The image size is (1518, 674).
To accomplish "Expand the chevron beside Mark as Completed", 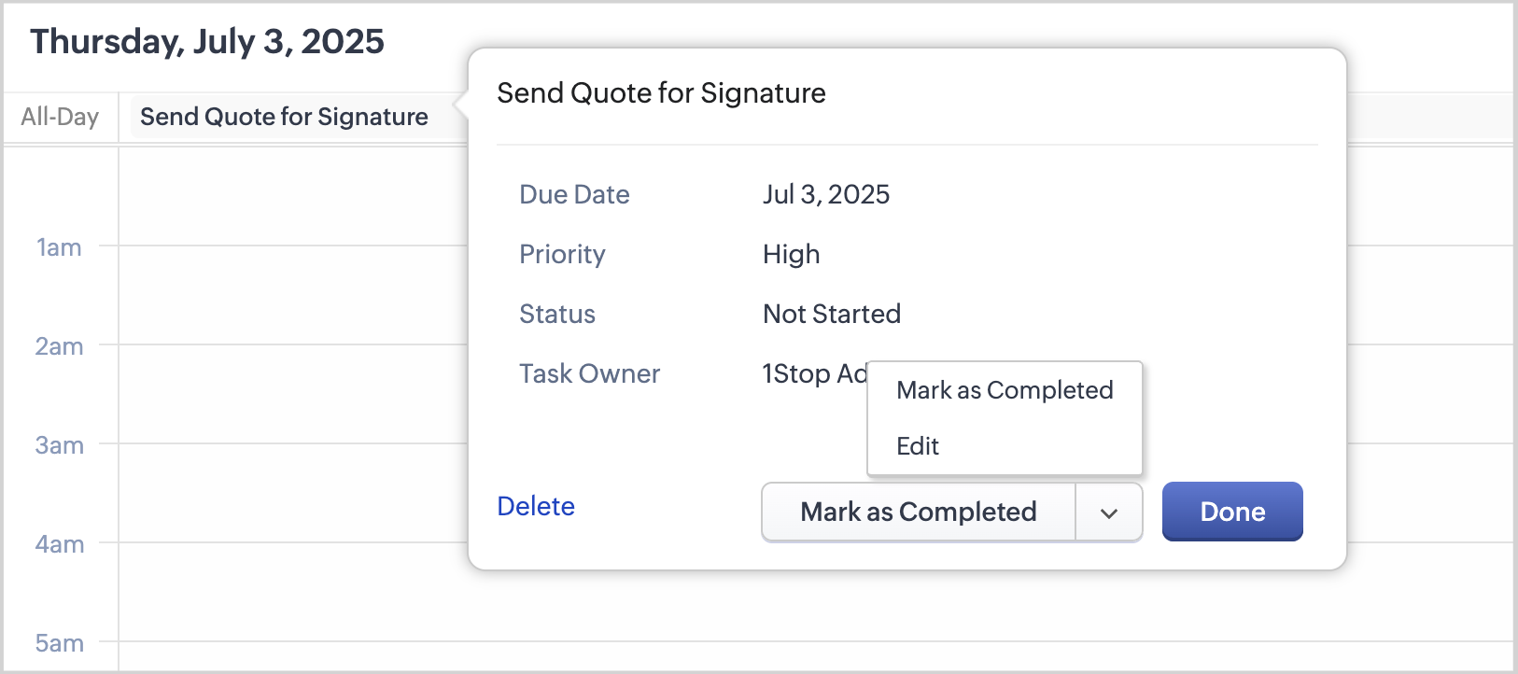I will (x=1109, y=513).
